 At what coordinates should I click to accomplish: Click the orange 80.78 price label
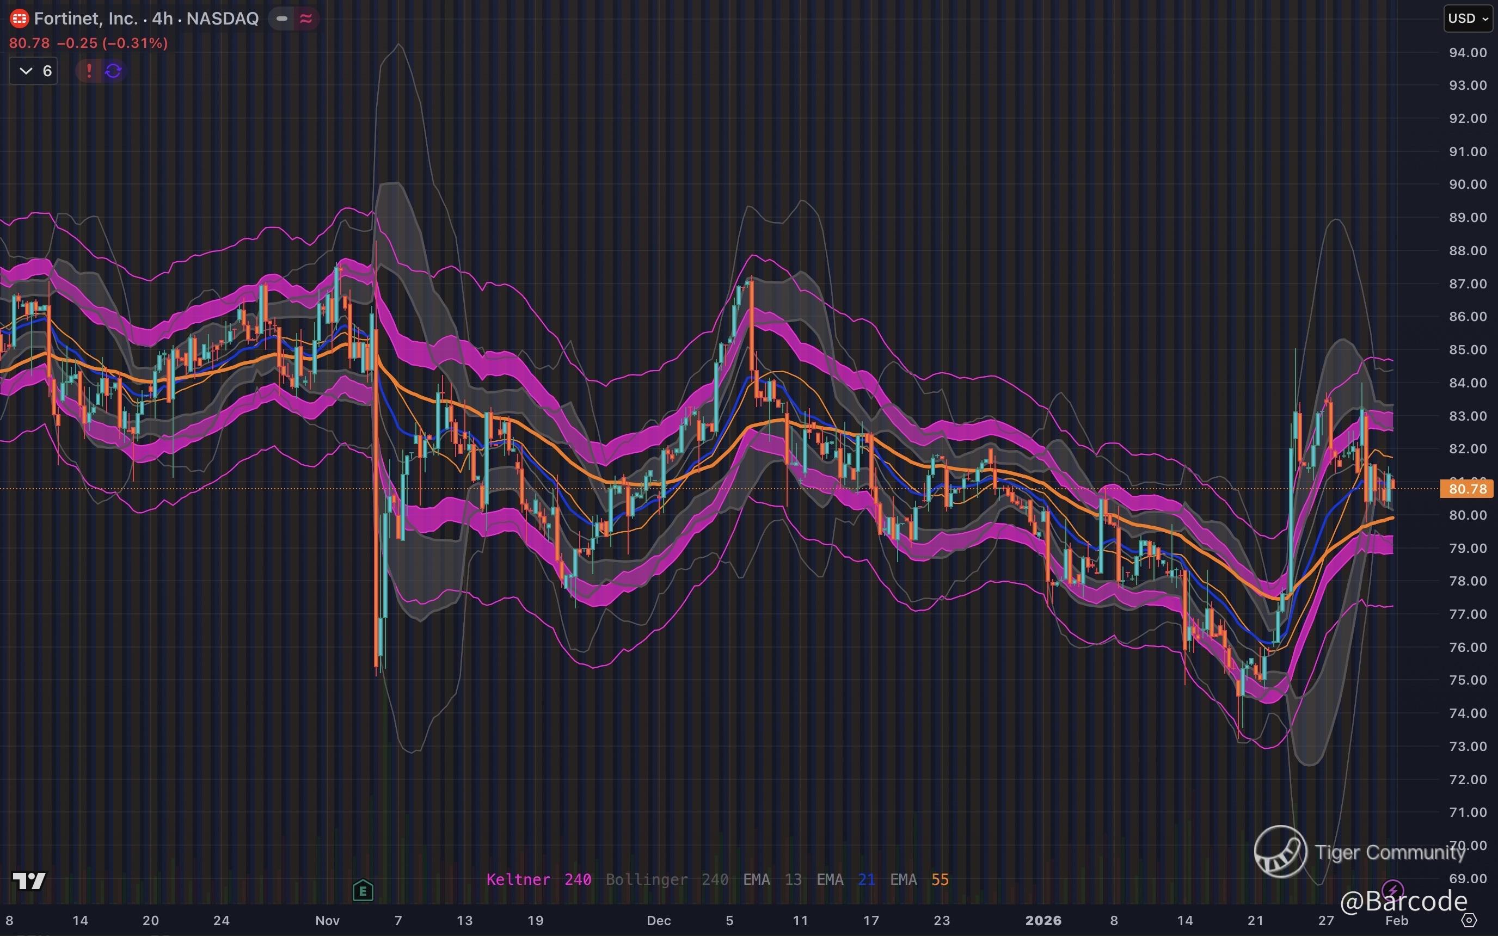coord(1466,489)
